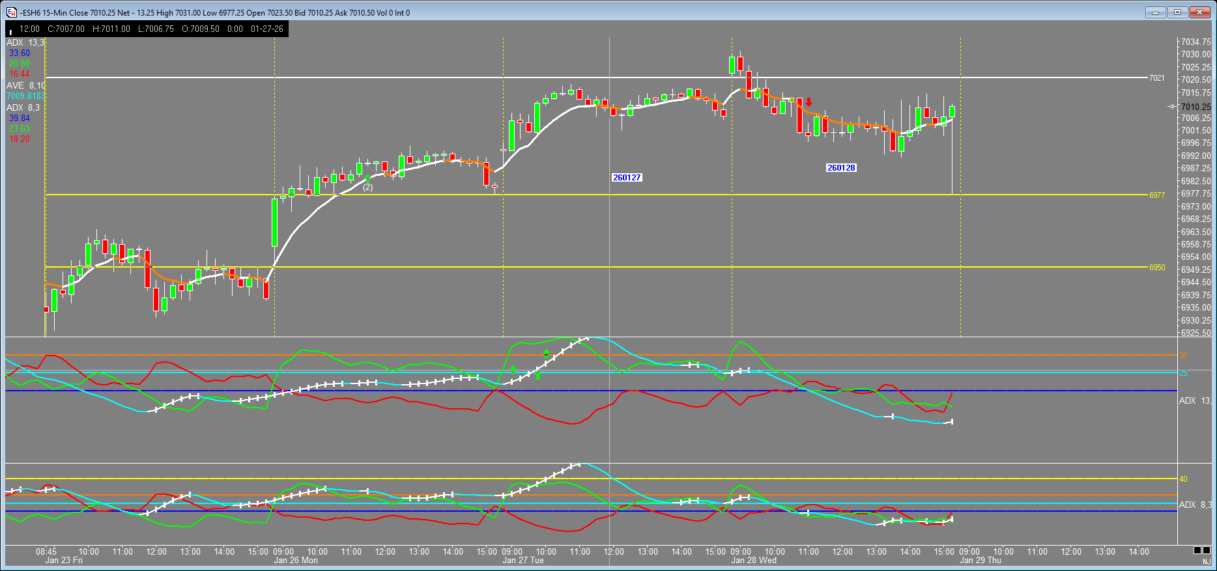Click the AVE 8,10 study label

click(25, 86)
